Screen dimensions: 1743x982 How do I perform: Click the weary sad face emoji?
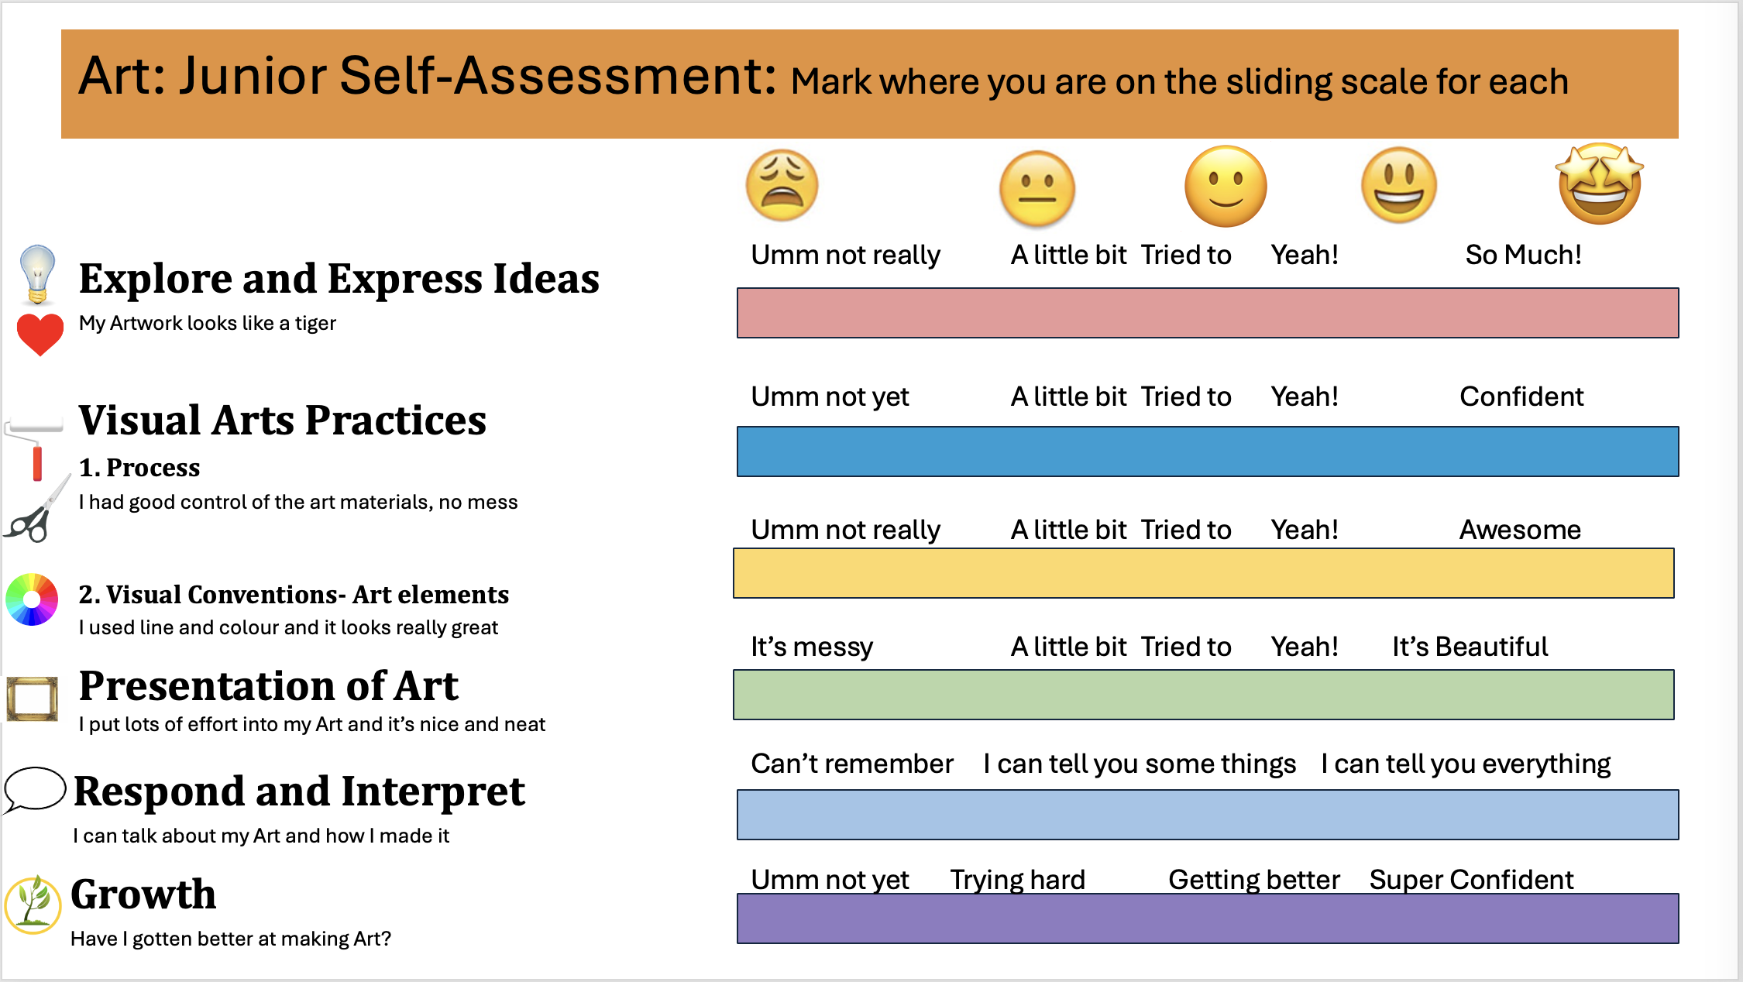(782, 186)
